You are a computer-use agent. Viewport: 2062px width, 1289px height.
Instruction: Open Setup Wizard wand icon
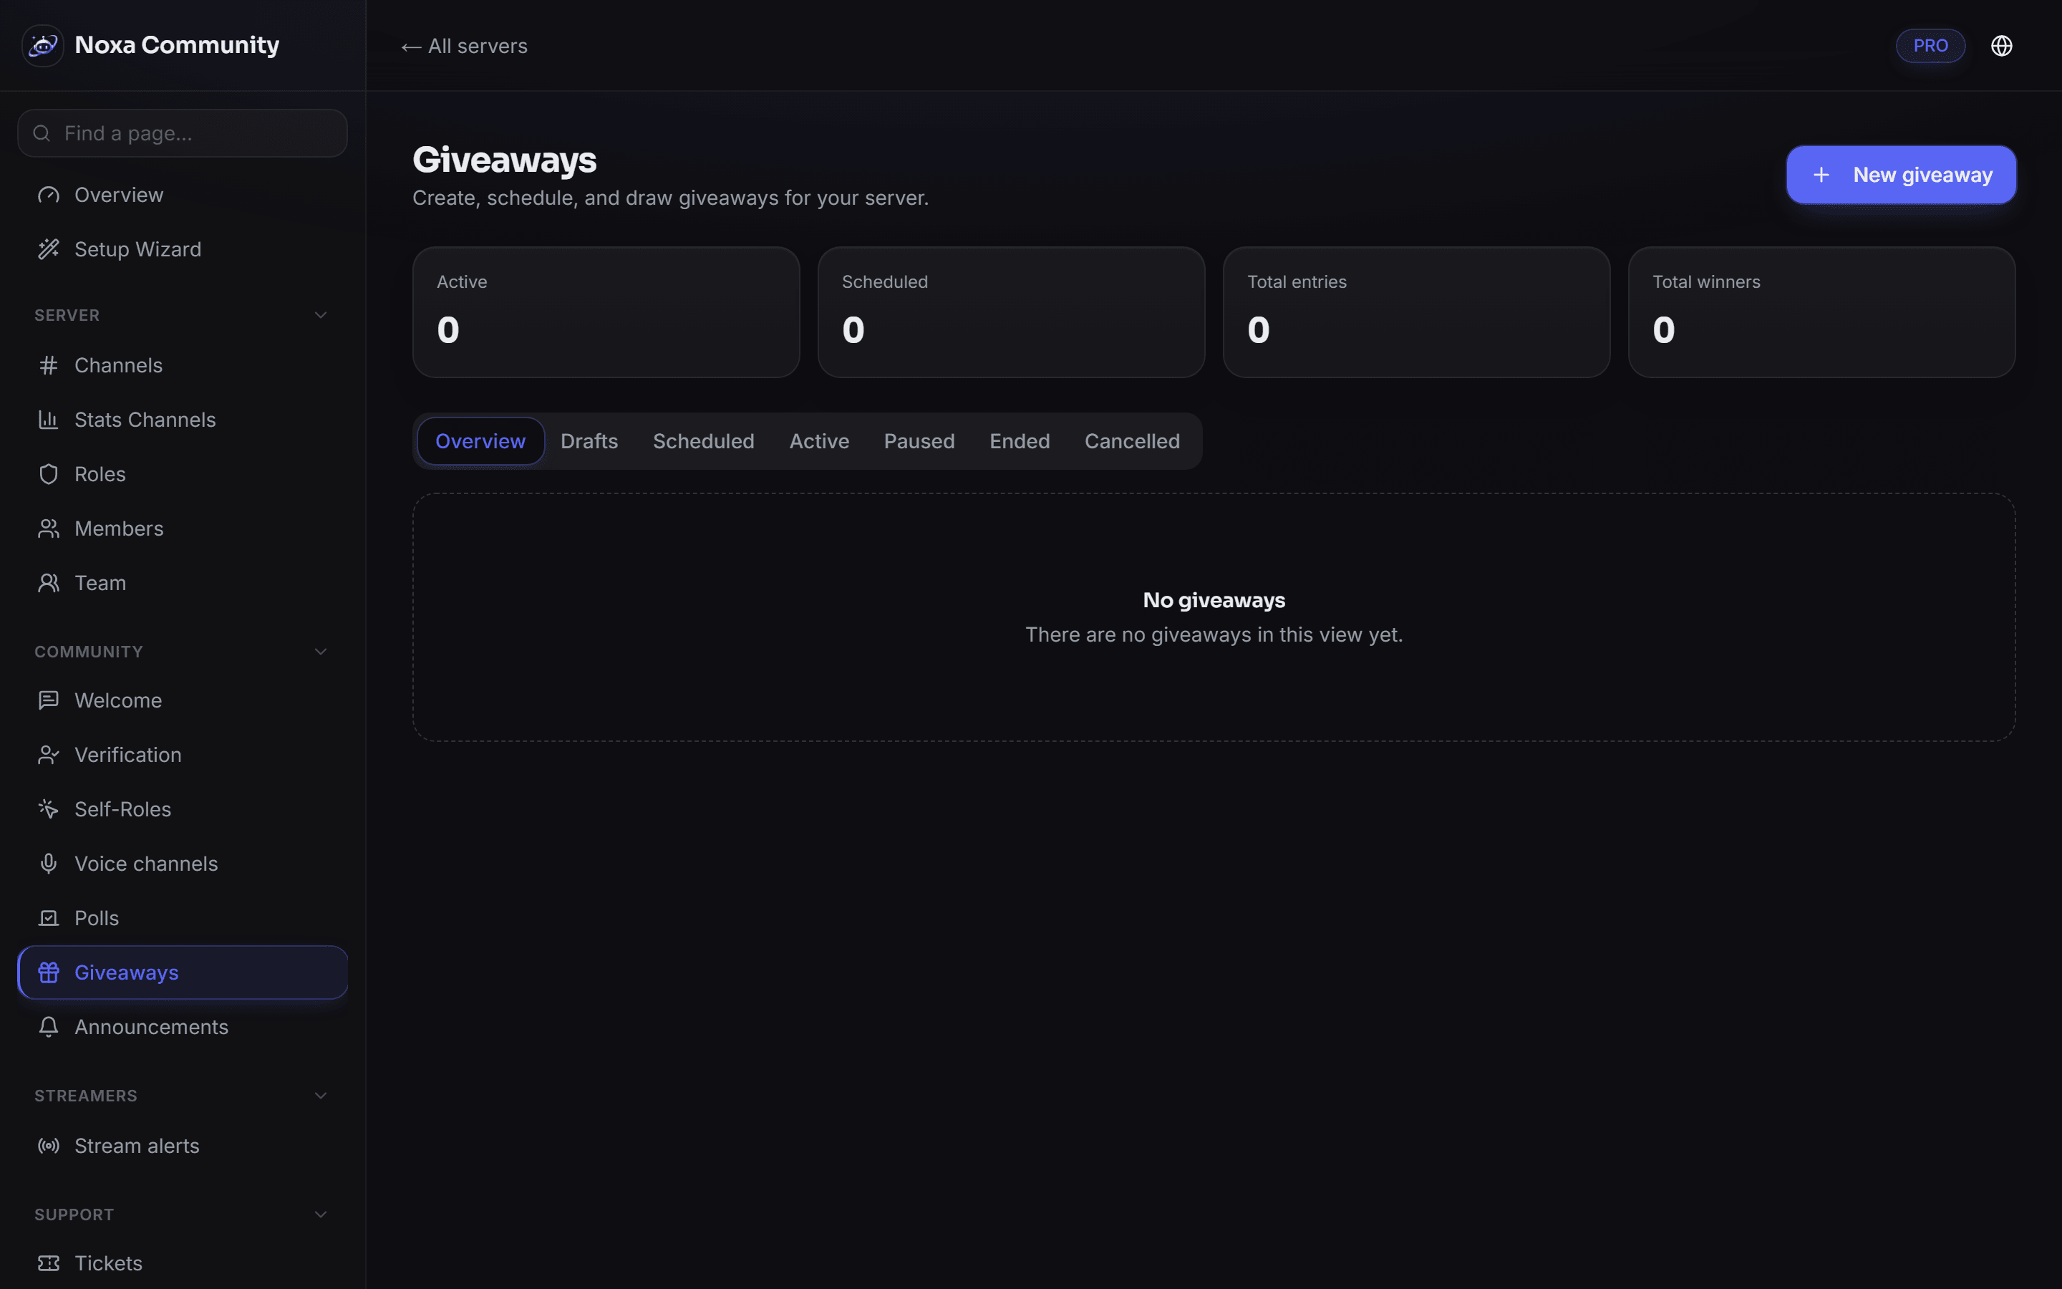49,249
